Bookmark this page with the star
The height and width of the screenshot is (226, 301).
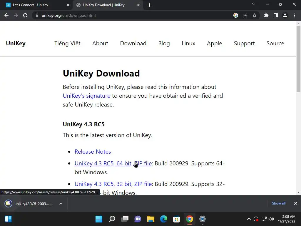pos(254,15)
